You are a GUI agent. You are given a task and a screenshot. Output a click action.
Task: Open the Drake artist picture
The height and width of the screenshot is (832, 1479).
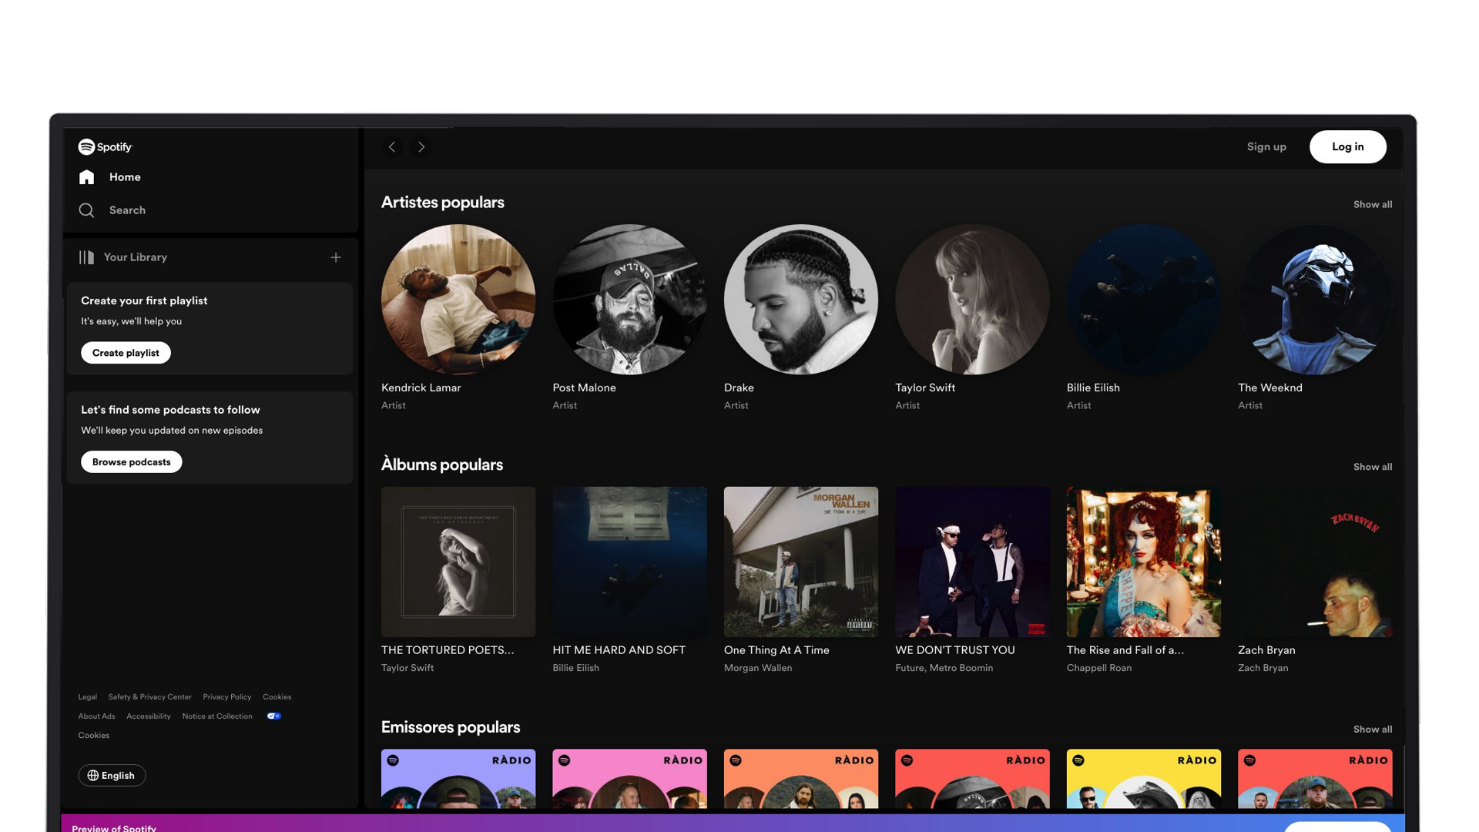(x=801, y=300)
